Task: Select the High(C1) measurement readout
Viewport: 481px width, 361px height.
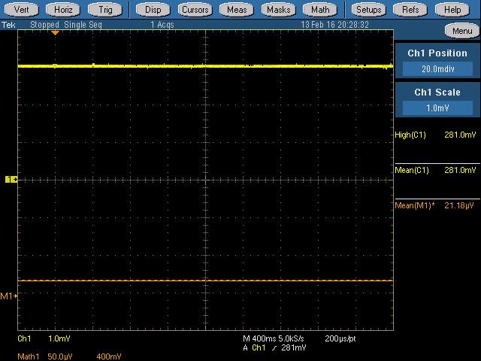Action: coord(436,135)
